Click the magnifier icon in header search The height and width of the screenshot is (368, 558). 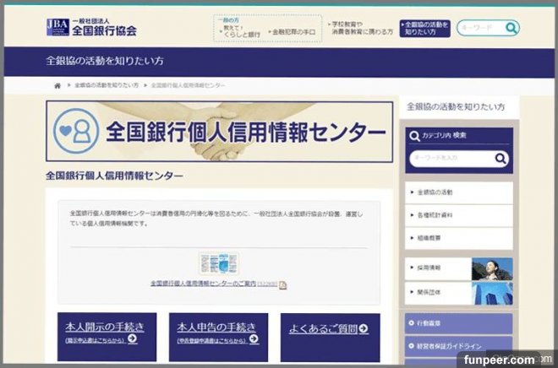coord(511,28)
